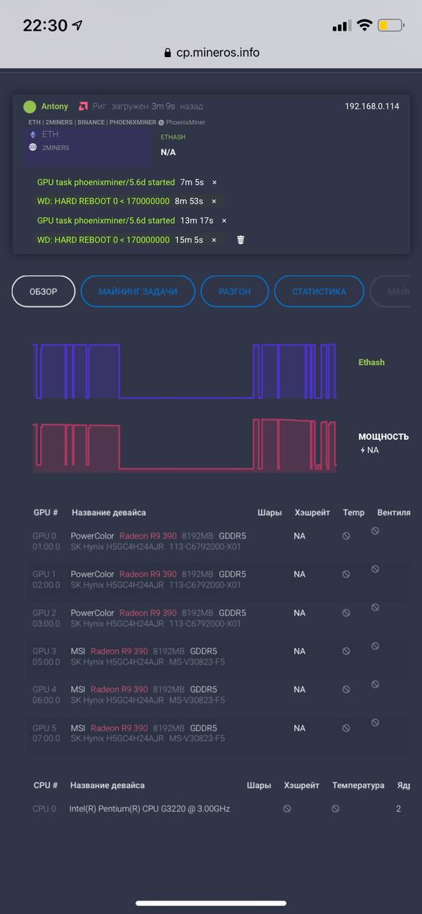Click the GPU 0 fan unavailable icon

[375, 531]
